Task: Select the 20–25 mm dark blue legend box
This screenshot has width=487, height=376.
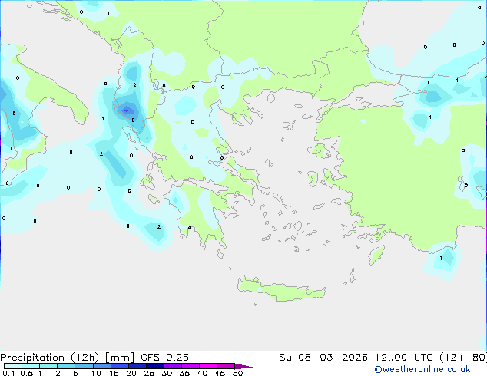Action: [137, 366]
